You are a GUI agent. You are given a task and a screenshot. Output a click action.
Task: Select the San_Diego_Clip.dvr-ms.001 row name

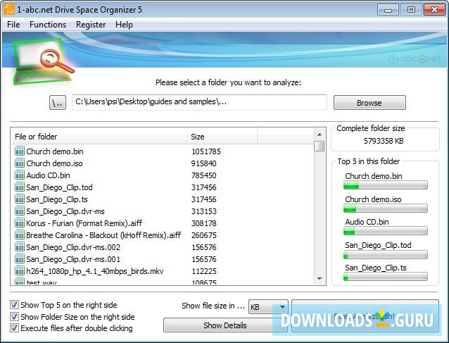73,259
